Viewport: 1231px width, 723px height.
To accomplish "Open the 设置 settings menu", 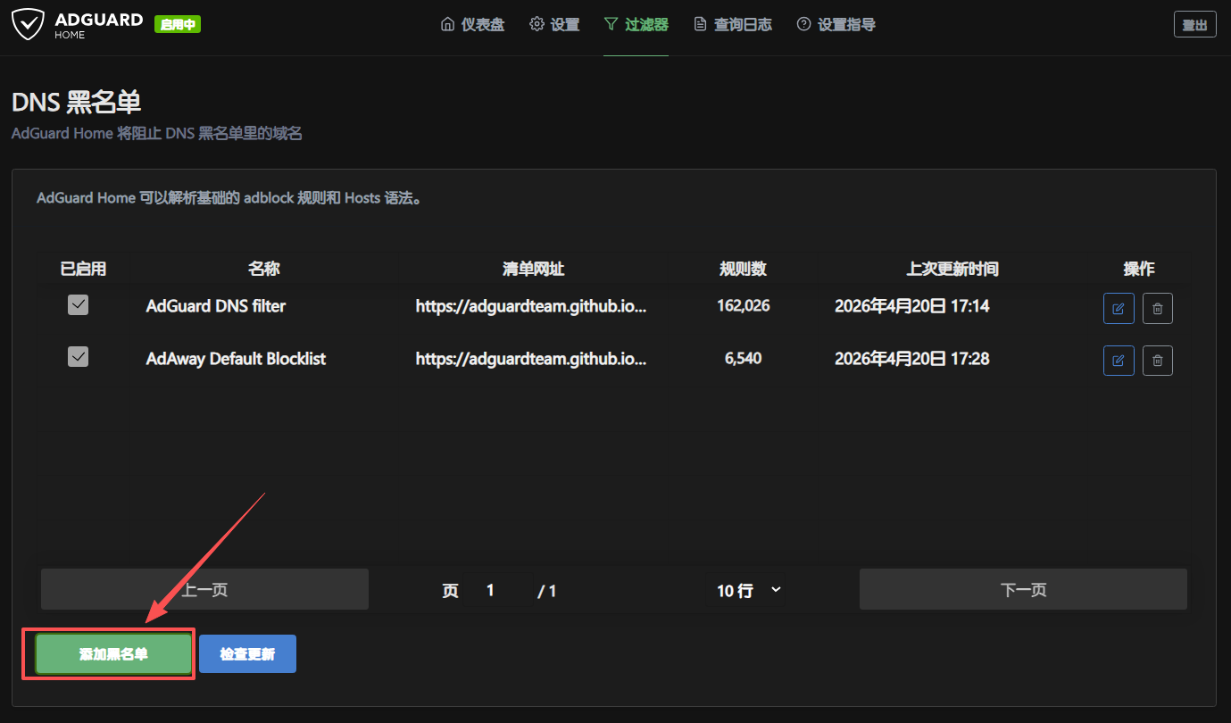I will pos(554,25).
